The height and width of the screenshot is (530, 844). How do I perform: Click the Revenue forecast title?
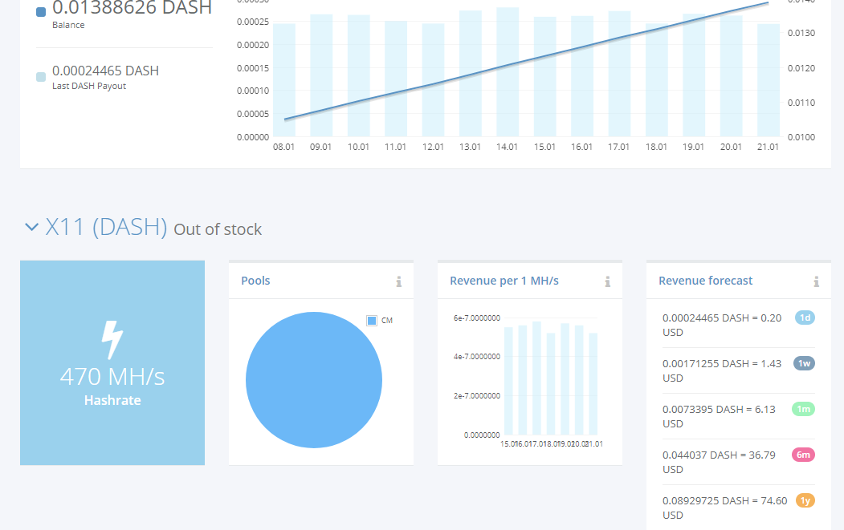click(706, 281)
